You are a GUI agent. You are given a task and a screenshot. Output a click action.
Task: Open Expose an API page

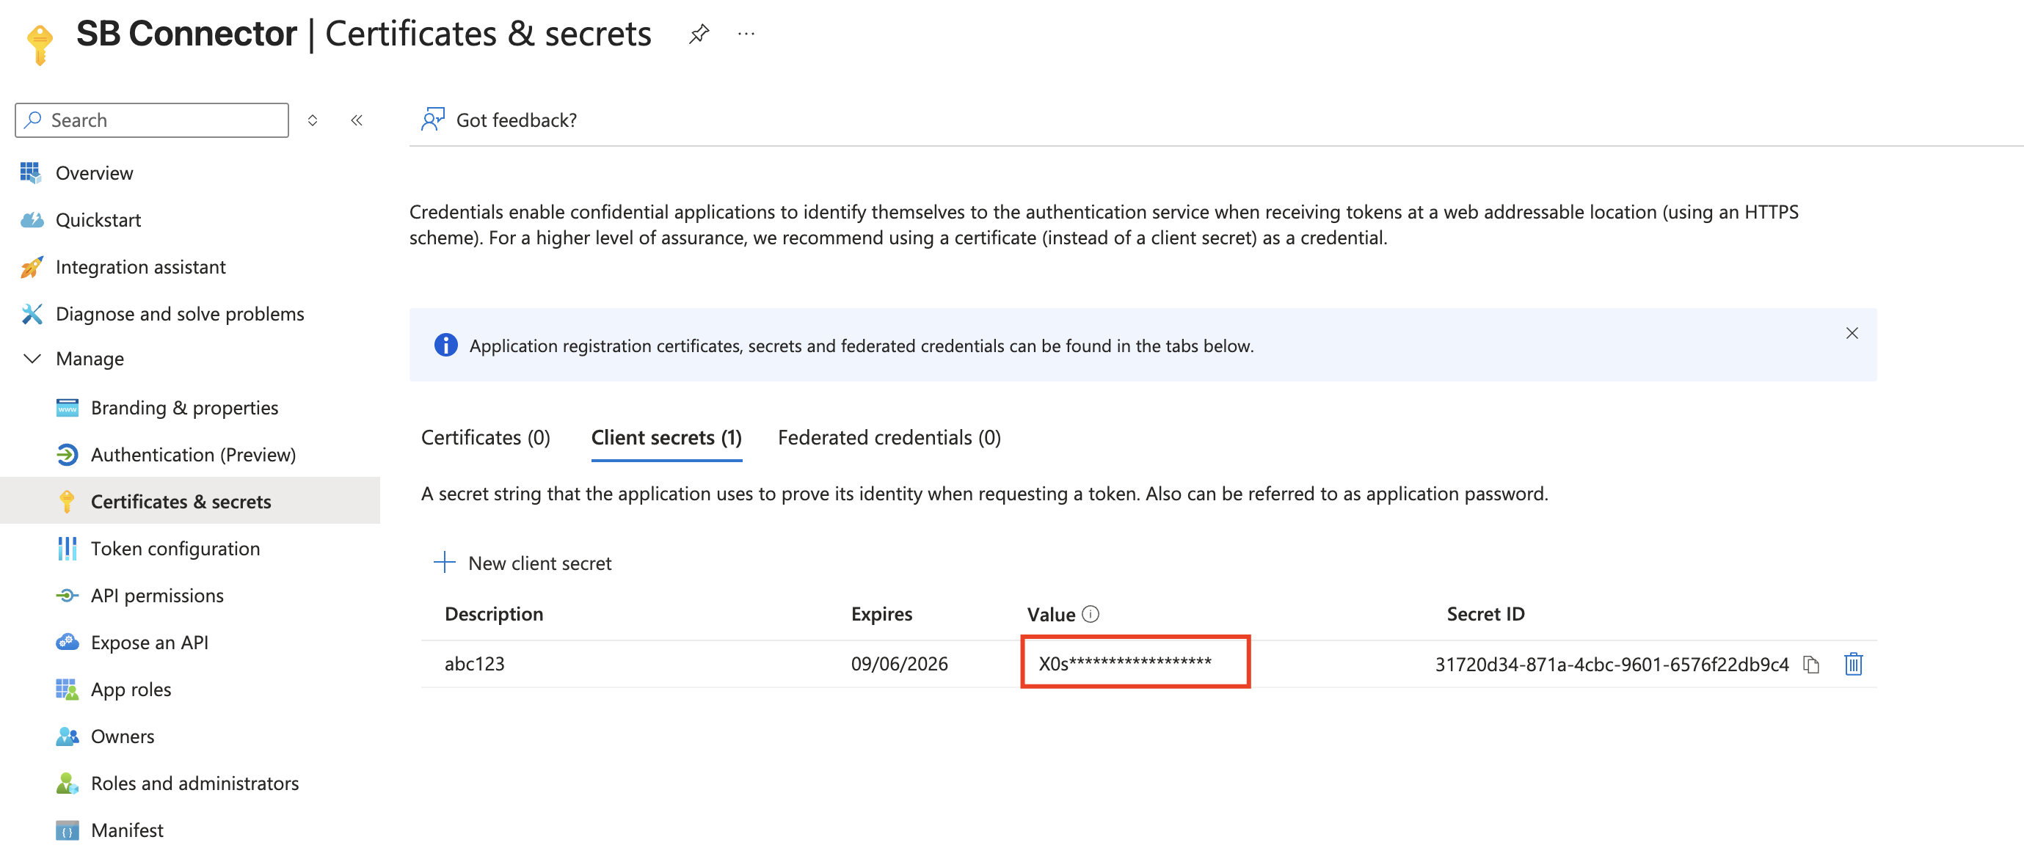coord(149,643)
